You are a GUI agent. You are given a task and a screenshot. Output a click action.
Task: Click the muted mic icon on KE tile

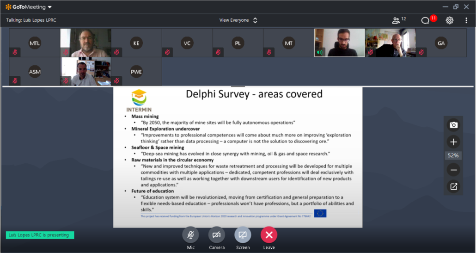[116, 52]
